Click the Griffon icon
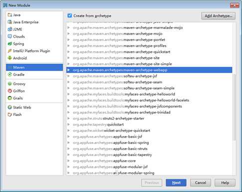Viewport: 242px width, 192px height. tap(10, 91)
